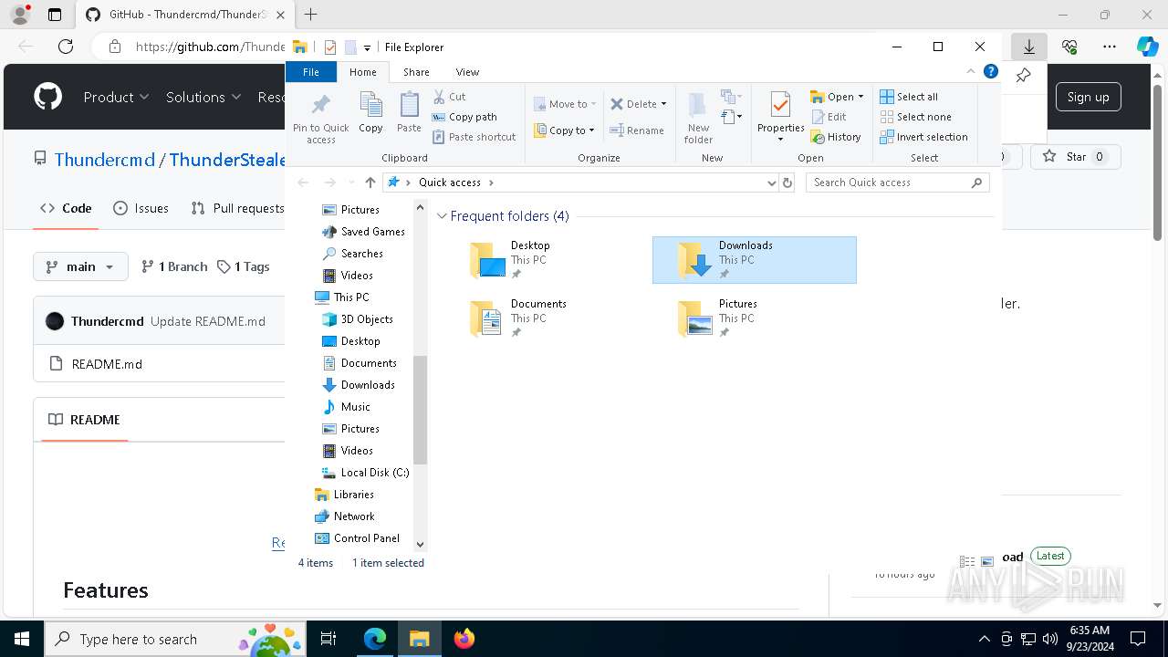Click the browser Downloads icon

1028,47
